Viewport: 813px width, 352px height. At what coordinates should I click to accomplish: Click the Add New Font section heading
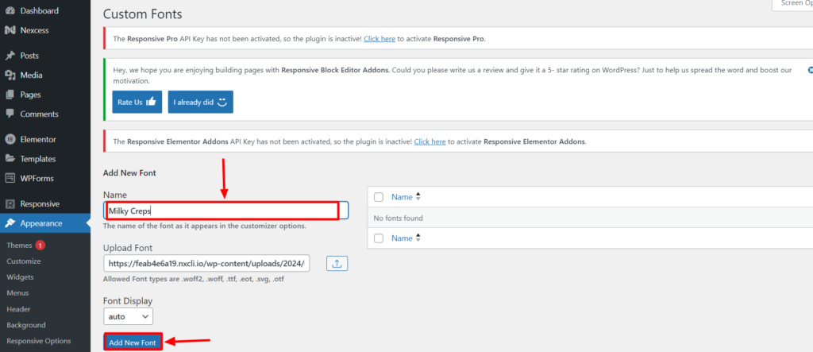point(129,173)
